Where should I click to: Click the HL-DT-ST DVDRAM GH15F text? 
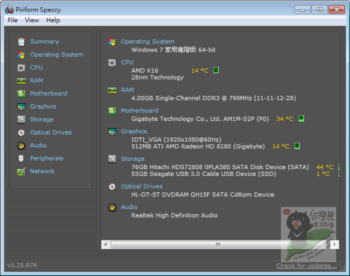(203, 195)
